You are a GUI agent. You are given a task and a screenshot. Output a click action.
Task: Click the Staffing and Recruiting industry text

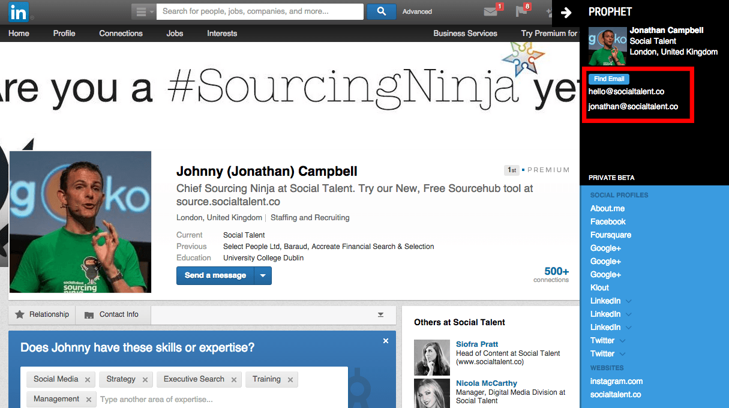click(310, 217)
